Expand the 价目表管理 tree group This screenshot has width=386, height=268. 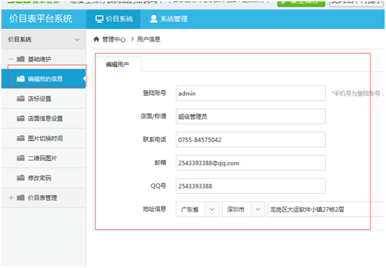11,197
